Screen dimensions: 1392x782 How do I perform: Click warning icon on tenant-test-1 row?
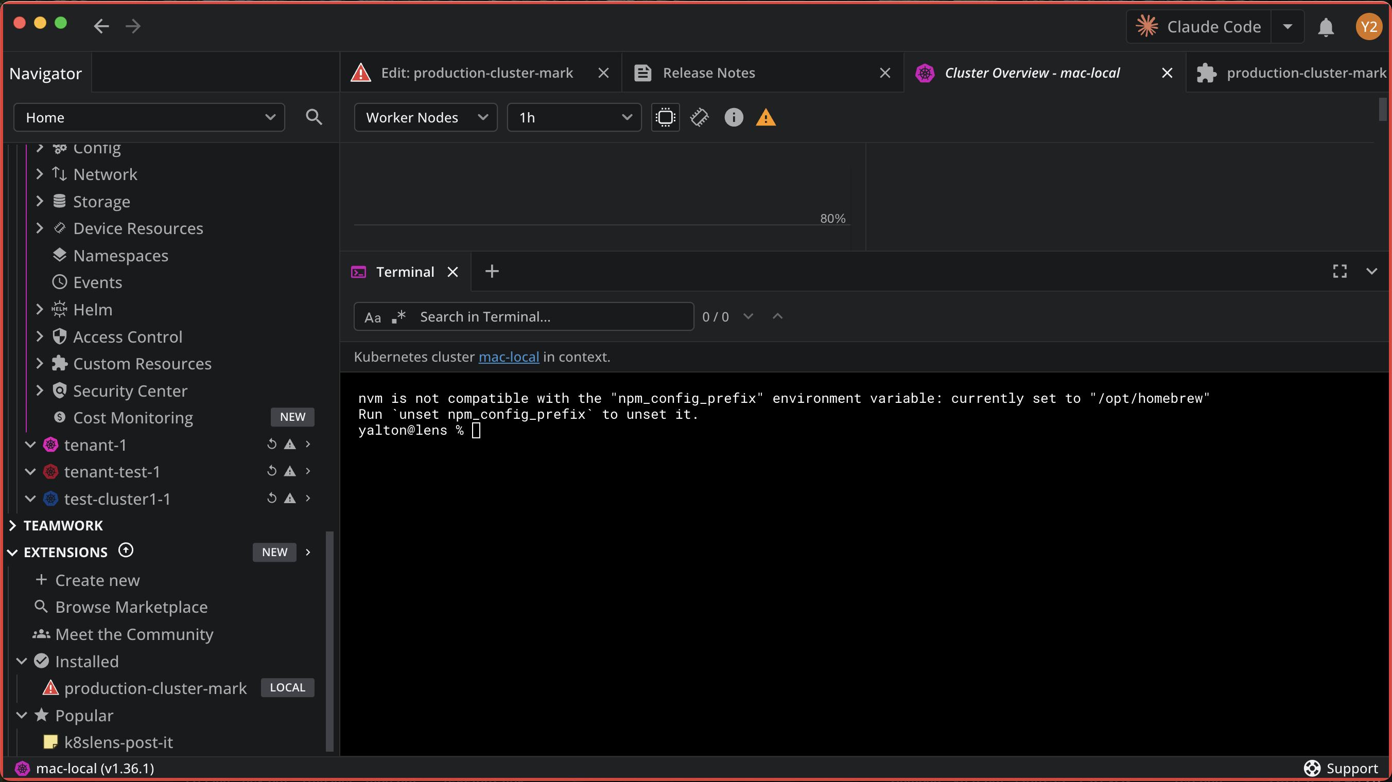coord(290,471)
